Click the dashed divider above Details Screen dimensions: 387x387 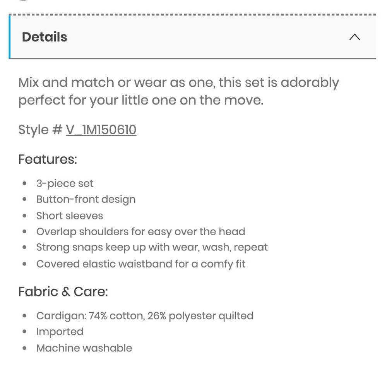(192, 15)
